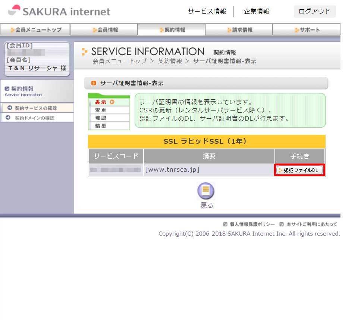
Task: Click the SAKURA internet logo
Action: tap(59, 11)
